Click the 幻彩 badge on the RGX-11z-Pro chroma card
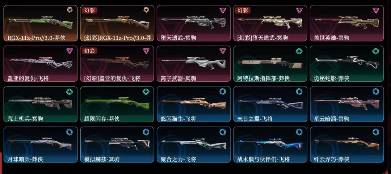The image size is (391, 174). tap(89, 10)
